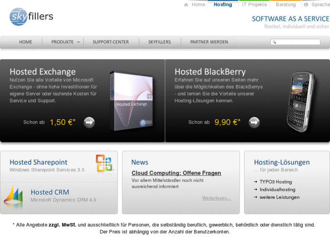
Task: Click the Sharepoint Office logo icon
Action: coord(104,163)
